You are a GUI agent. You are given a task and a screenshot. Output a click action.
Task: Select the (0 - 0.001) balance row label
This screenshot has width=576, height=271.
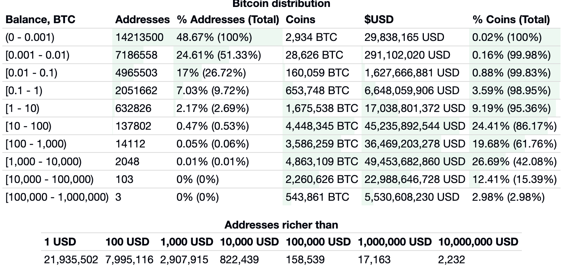point(30,37)
